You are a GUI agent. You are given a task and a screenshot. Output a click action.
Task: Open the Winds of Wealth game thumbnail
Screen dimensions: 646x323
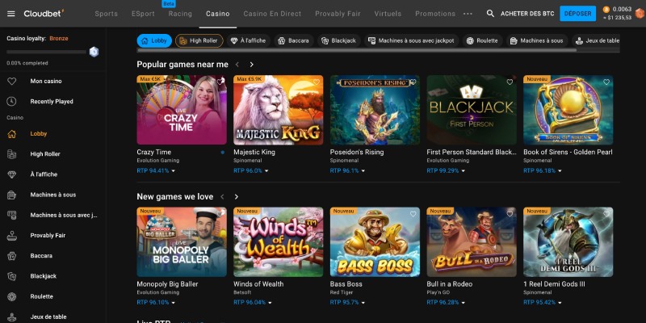[279, 241]
